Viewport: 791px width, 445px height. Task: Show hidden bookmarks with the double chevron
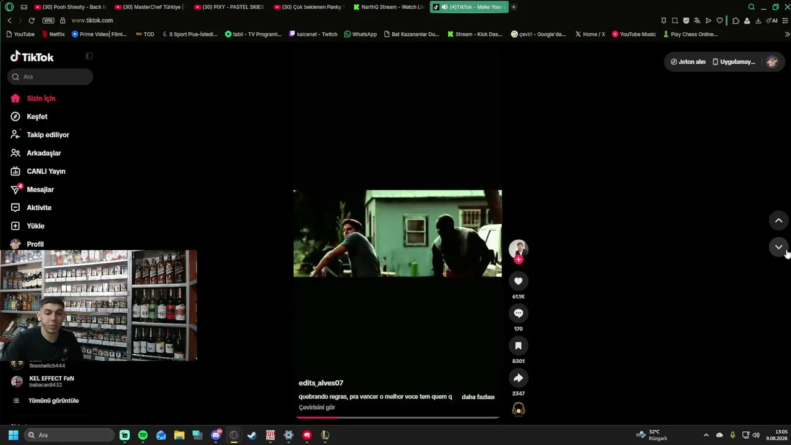pos(787,35)
